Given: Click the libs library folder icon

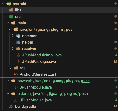Looking at the screenshot, I should (11, 10).
